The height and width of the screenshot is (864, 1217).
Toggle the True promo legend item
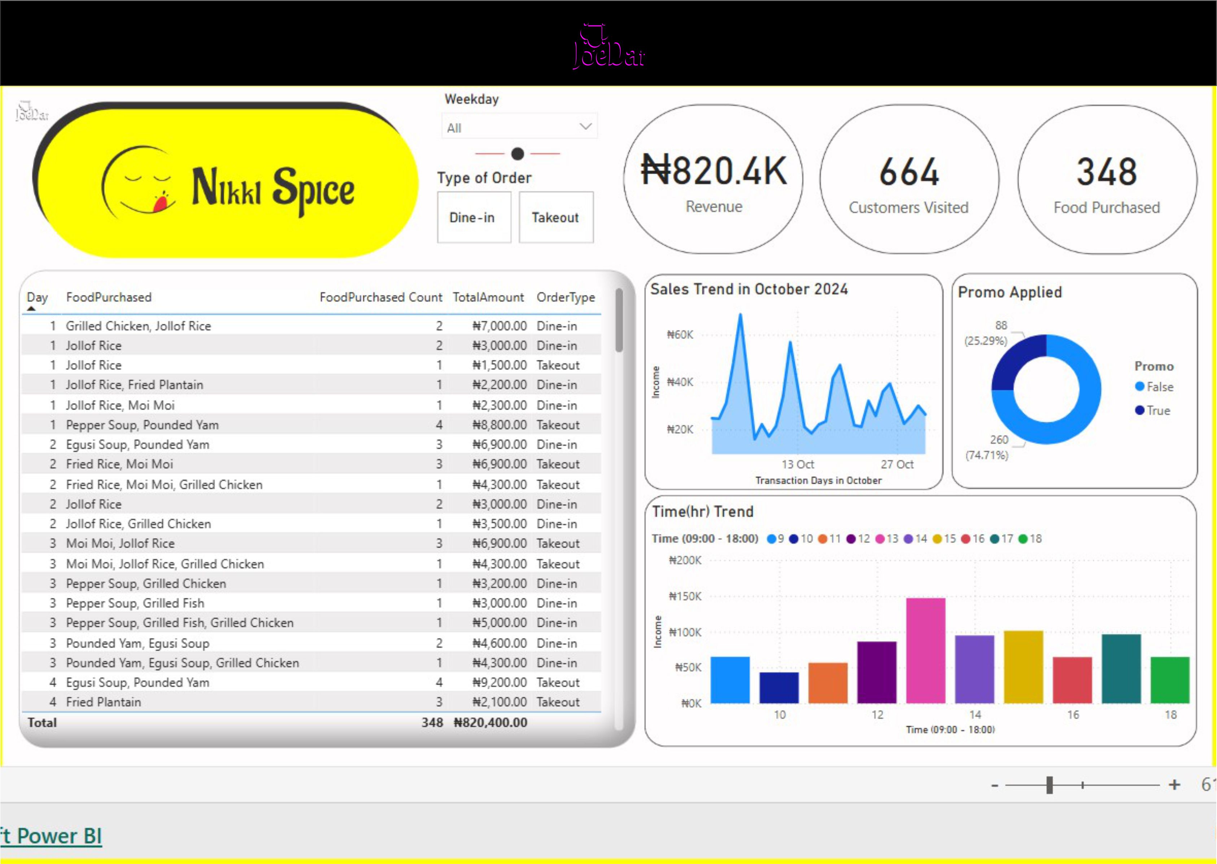point(1152,411)
